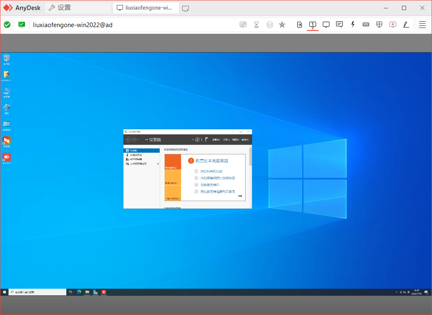Start session recording with the record icon

tap(392, 25)
